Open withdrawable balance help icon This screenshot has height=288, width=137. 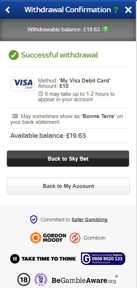[x=105, y=29]
